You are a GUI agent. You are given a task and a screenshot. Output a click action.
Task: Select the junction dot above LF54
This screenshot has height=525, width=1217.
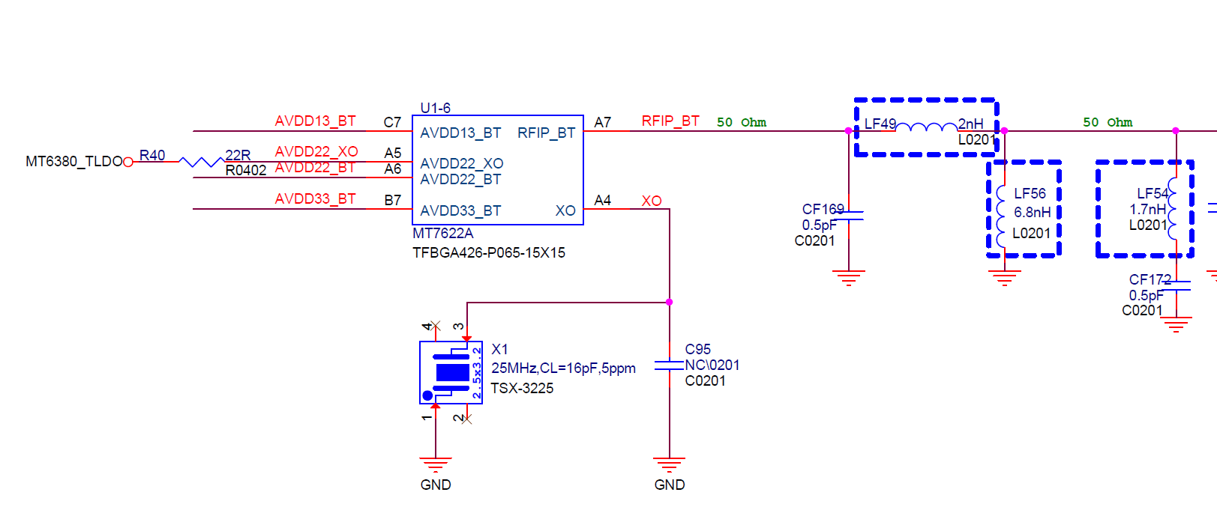tap(1176, 131)
